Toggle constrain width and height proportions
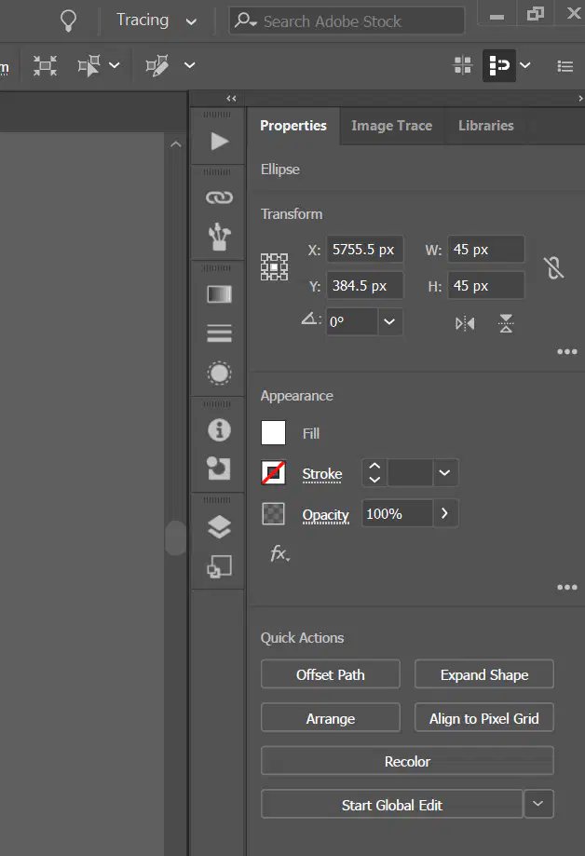585x856 pixels. click(553, 268)
